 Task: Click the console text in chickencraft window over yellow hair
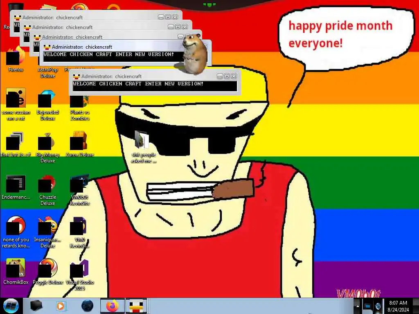(x=138, y=83)
